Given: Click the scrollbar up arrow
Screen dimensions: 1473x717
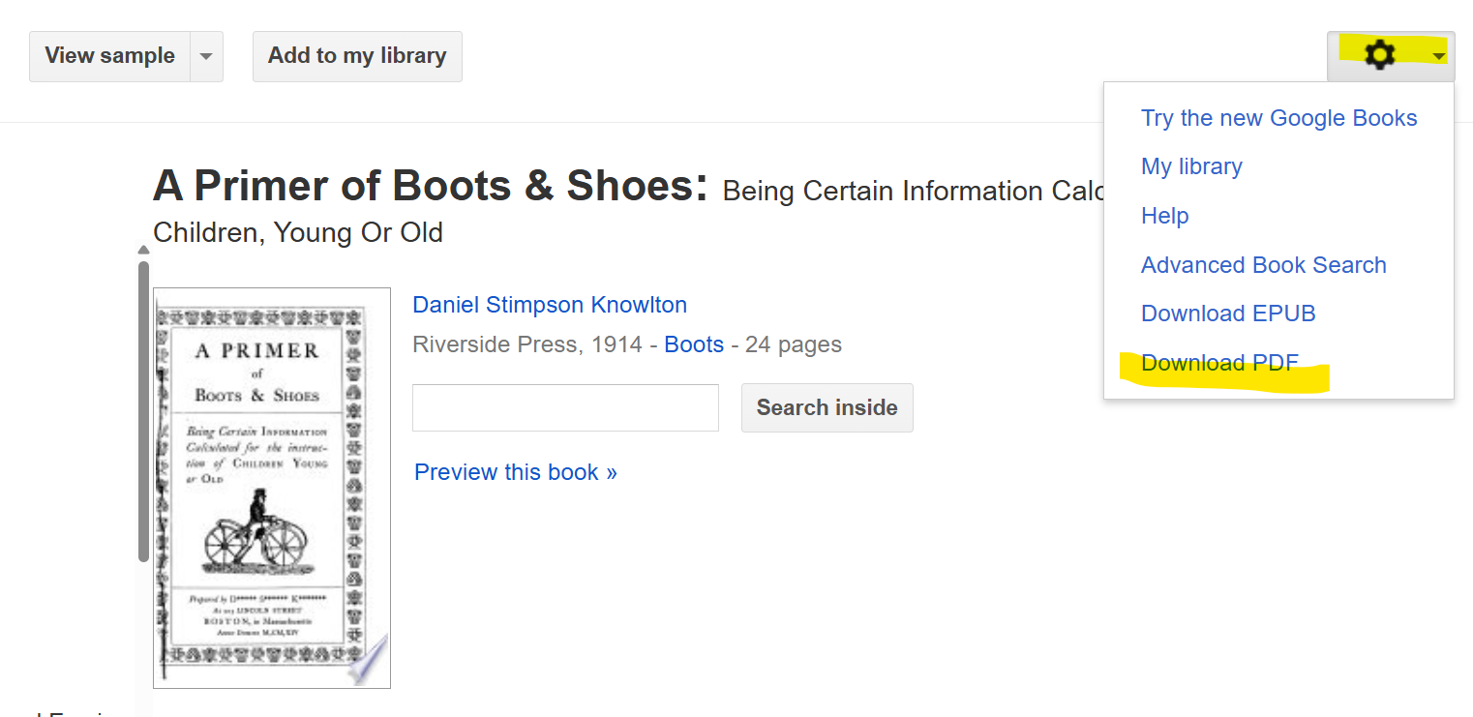Looking at the screenshot, I should pos(143,250).
